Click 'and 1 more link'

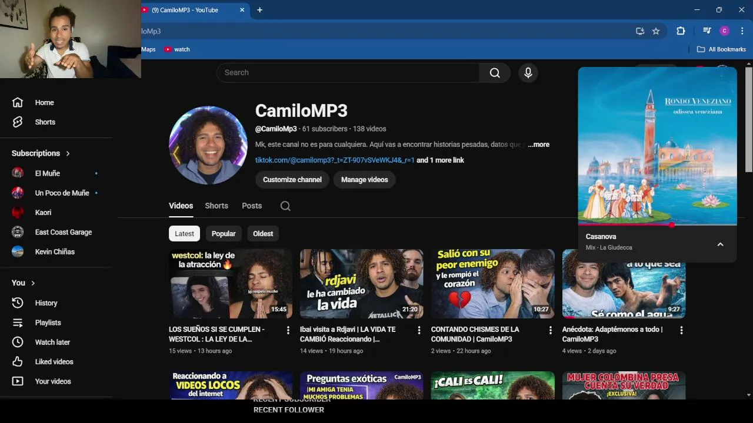440,160
